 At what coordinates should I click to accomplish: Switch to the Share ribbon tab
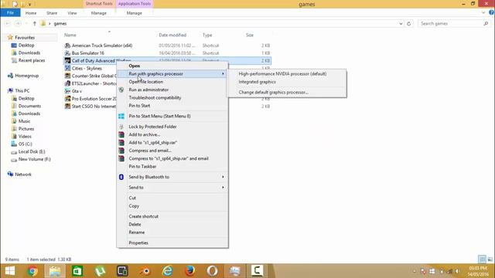tap(52, 13)
